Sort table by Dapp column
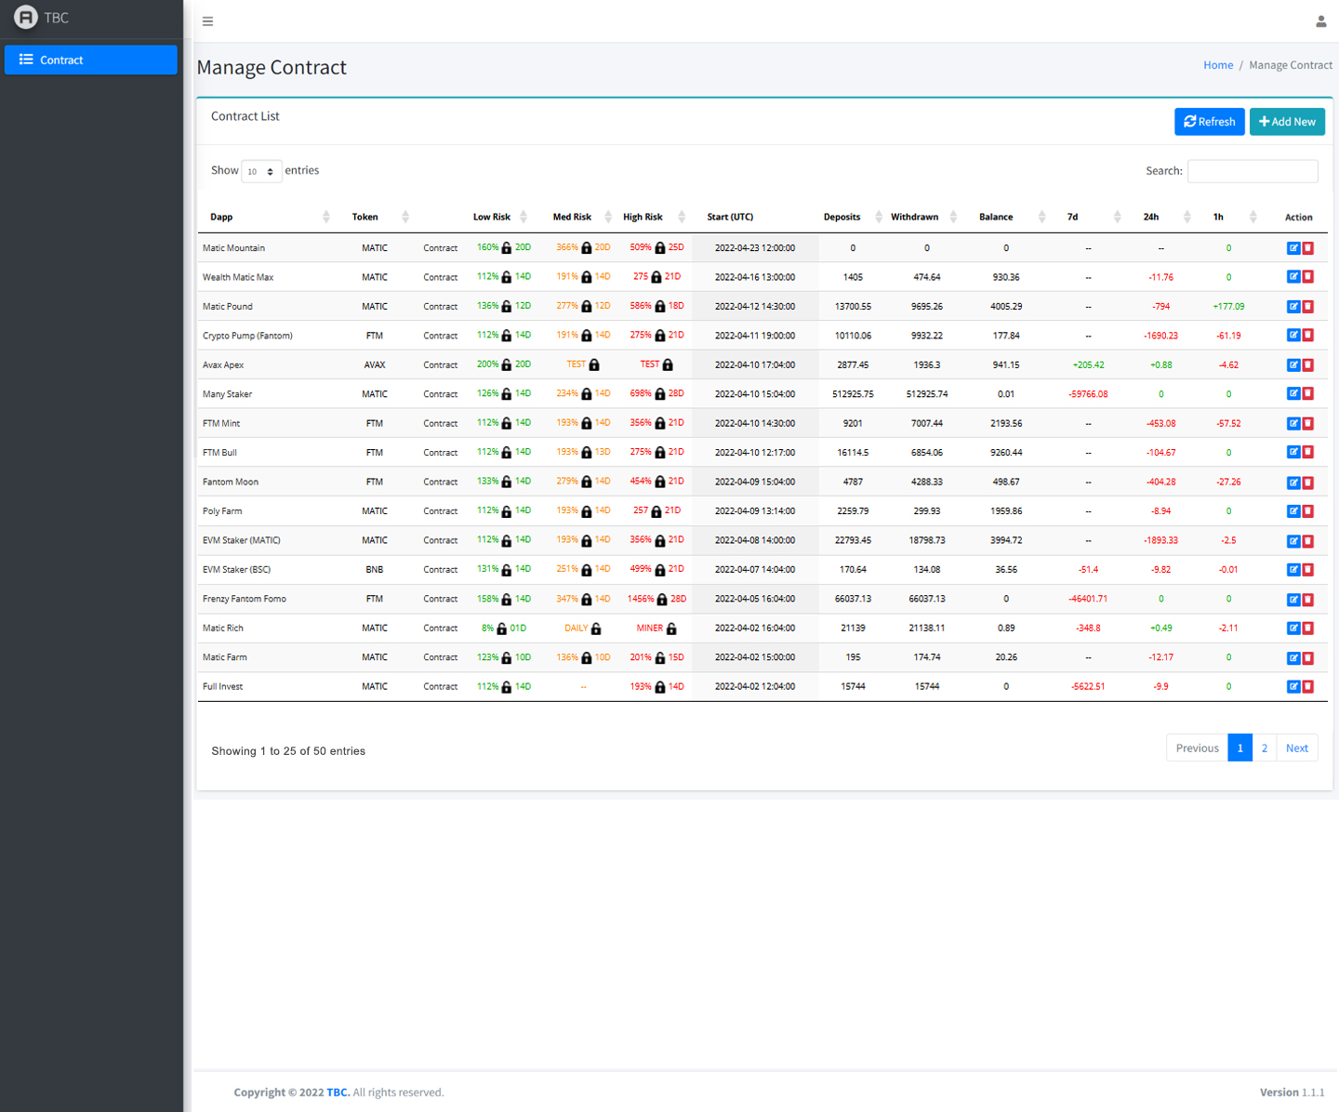 click(265, 217)
